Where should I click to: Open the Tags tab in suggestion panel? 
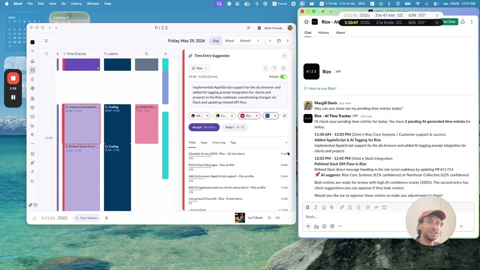(233, 142)
